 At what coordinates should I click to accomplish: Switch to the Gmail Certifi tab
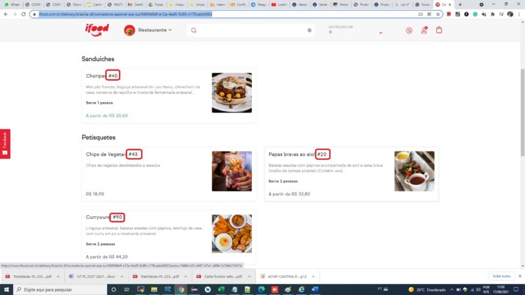click(x=136, y=5)
